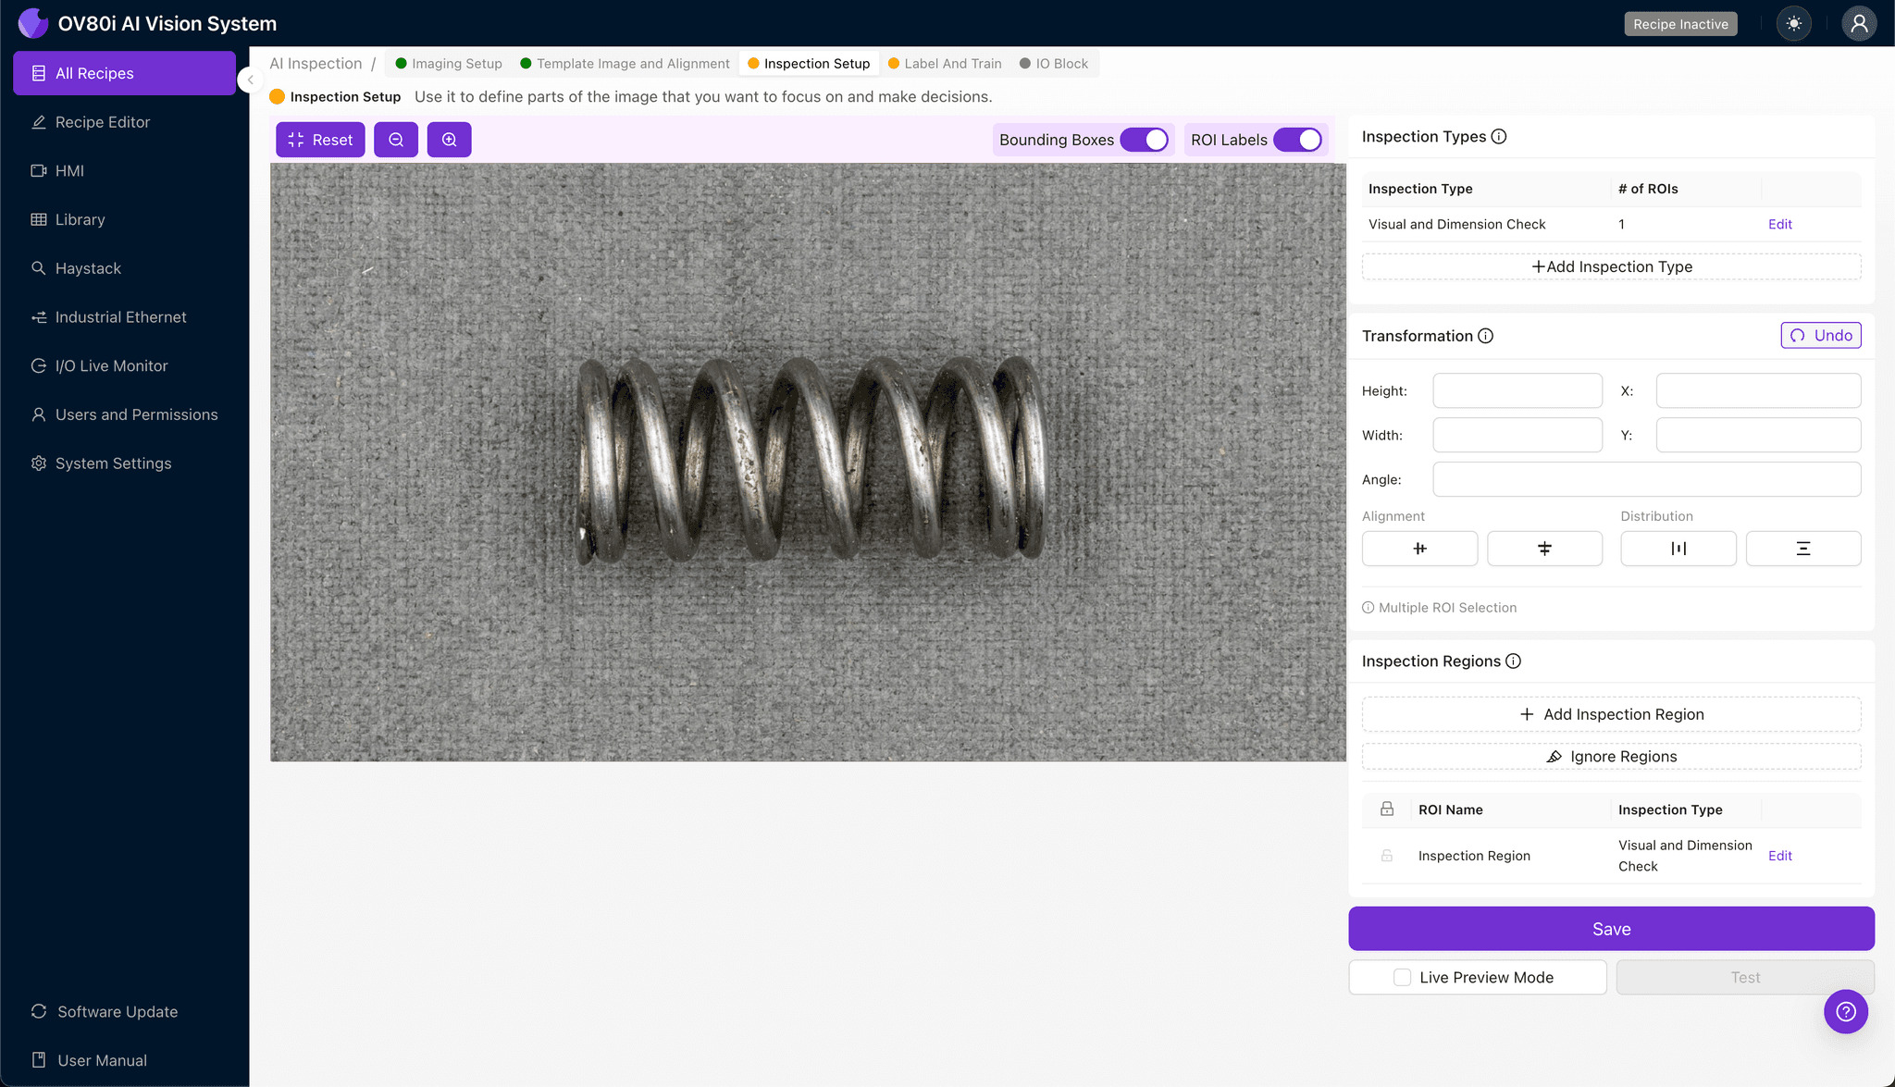Align ROIs horizontally center icon
This screenshot has height=1087, width=1895.
1419,549
